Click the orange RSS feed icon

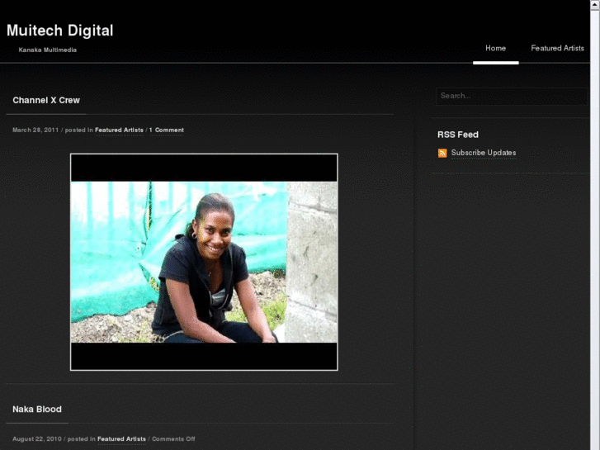(x=442, y=153)
